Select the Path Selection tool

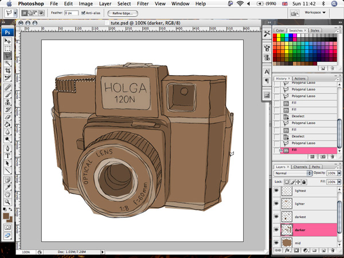point(7,163)
